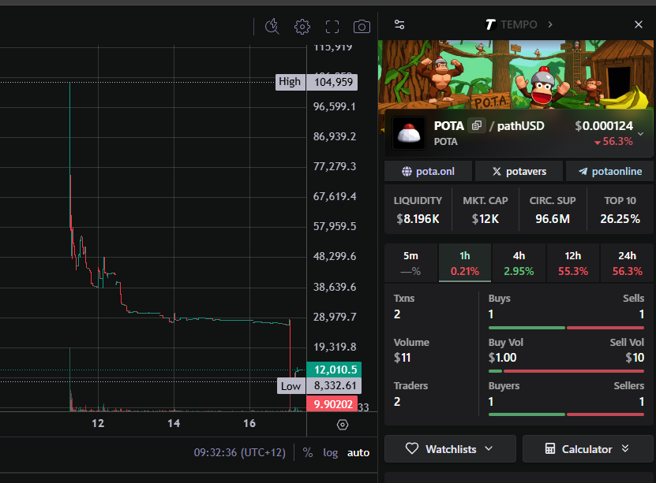Screen dimensions: 656x483
Task: Select the 1h timeframe tab
Action: (x=465, y=263)
